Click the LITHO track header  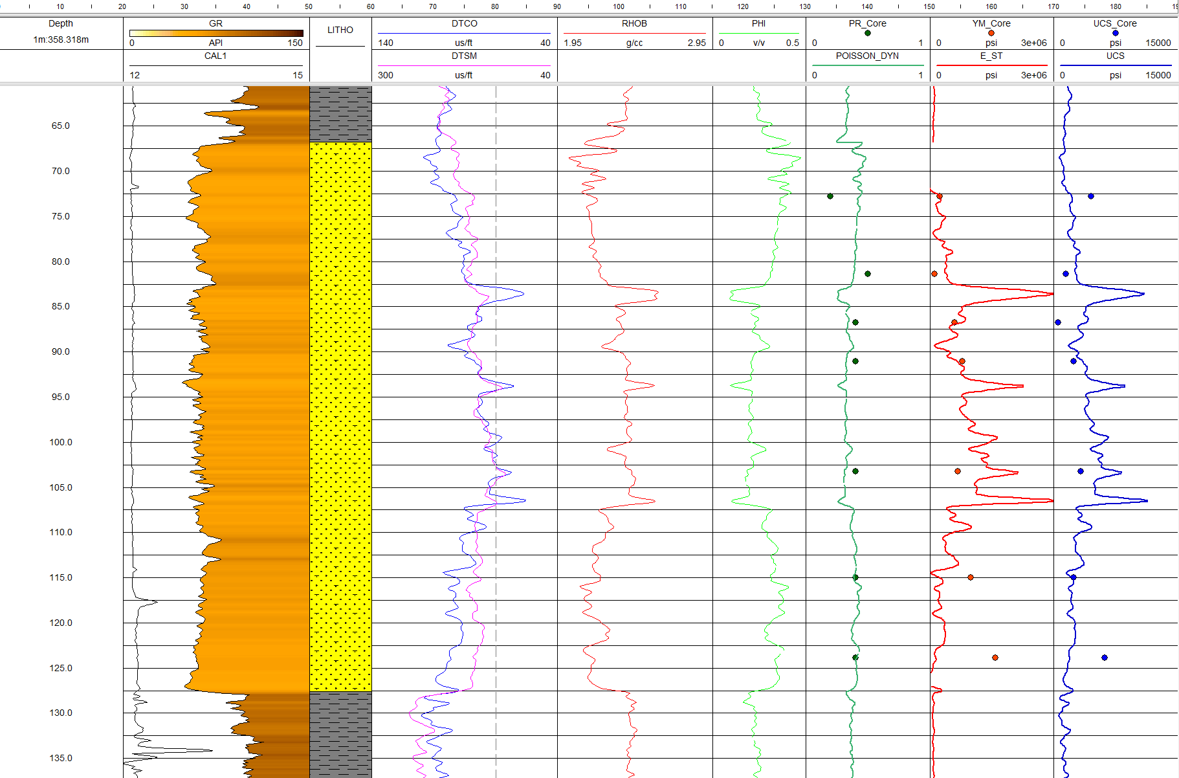coord(340,30)
